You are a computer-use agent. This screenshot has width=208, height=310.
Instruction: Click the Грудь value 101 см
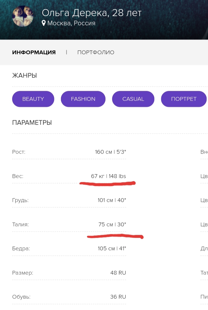(105, 200)
